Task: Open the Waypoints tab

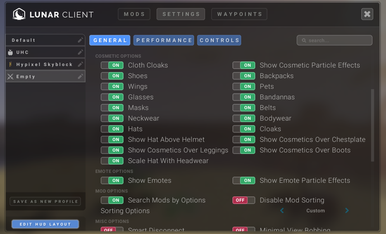Action: point(239,14)
